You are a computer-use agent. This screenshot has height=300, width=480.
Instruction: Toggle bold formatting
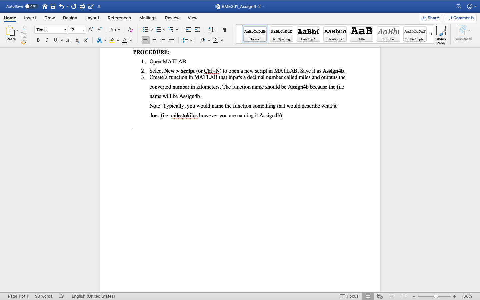pos(38,40)
